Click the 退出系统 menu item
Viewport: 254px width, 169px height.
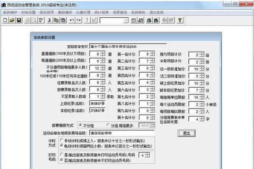(157, 12)
